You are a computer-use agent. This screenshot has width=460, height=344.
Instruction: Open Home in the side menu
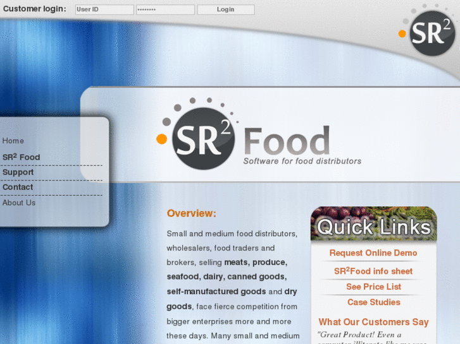[13, 141]
